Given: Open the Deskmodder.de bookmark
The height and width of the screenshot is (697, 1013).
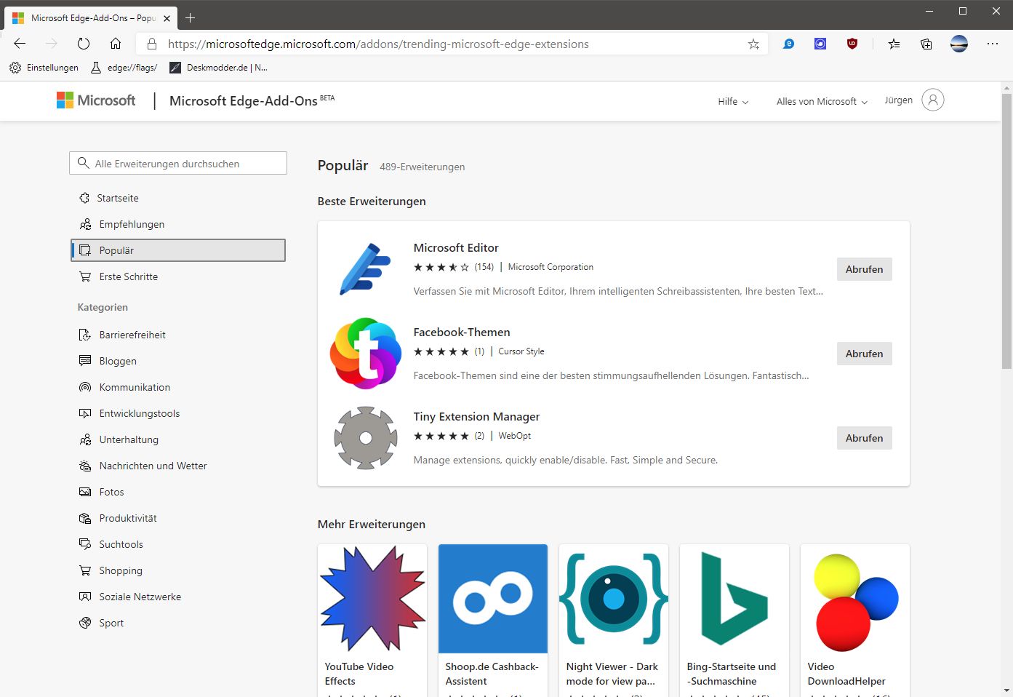Looking at the screenshot, I should coord(218,68).
